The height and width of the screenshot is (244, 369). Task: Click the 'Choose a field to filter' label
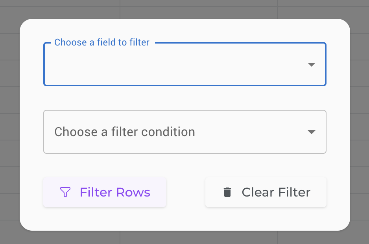102,42
